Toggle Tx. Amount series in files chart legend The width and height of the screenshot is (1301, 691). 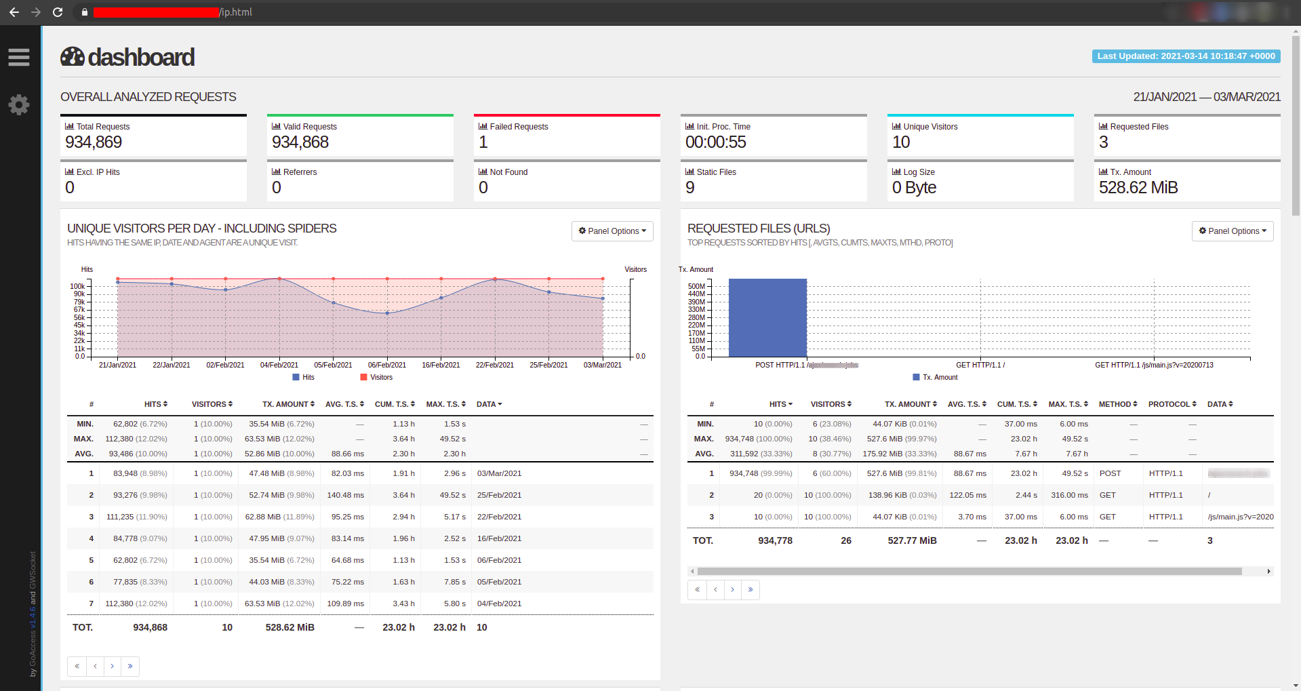pos(936,377)
